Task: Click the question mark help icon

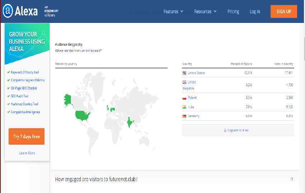Action: click(292, 179)
